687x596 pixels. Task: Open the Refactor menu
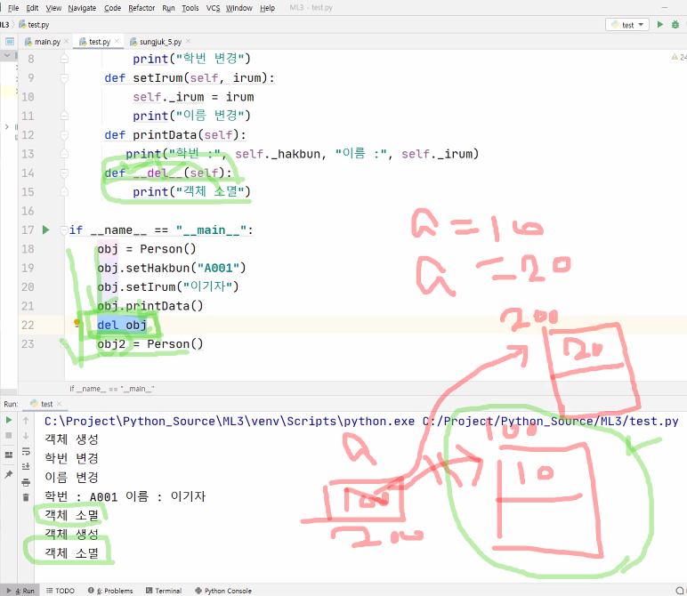141,8
